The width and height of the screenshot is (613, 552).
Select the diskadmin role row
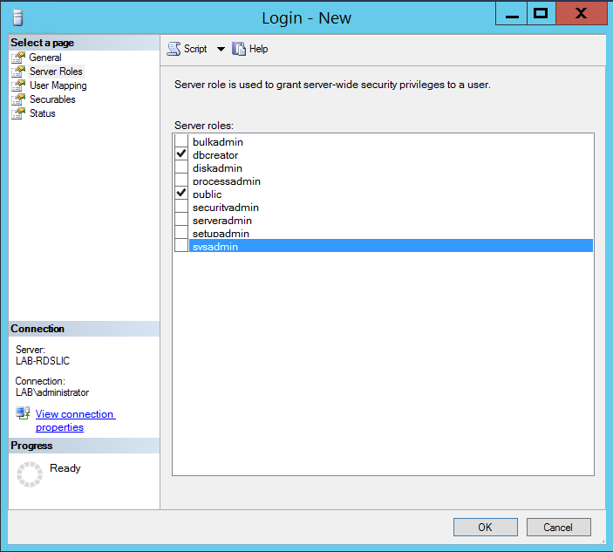pyautogui.click(x=217, y=168)
